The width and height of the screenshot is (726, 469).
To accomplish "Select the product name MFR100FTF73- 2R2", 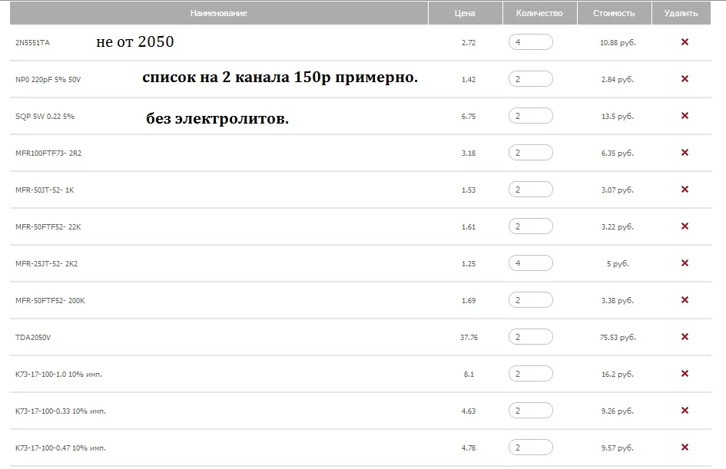I will coord(48,153).
